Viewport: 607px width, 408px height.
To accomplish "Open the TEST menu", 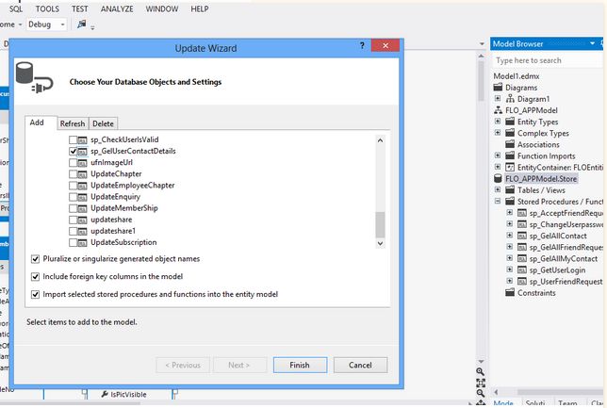I will point(79,8).
